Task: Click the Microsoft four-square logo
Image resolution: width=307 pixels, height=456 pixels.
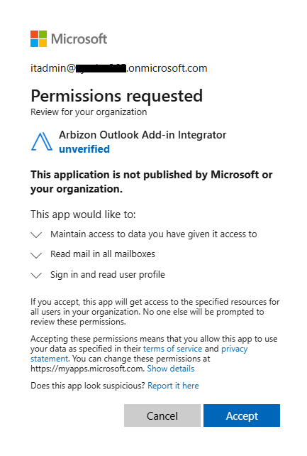Action: point(38,38)
